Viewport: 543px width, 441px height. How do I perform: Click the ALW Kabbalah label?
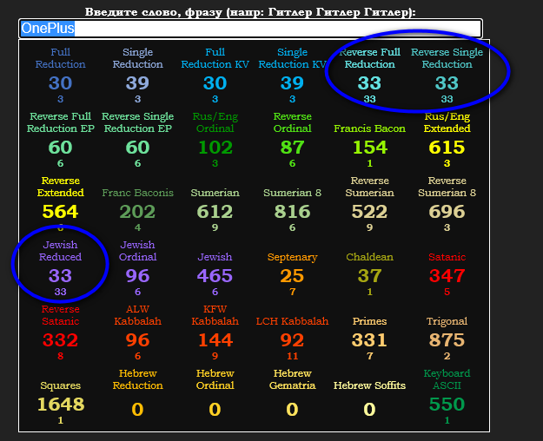tap(137, 315)
